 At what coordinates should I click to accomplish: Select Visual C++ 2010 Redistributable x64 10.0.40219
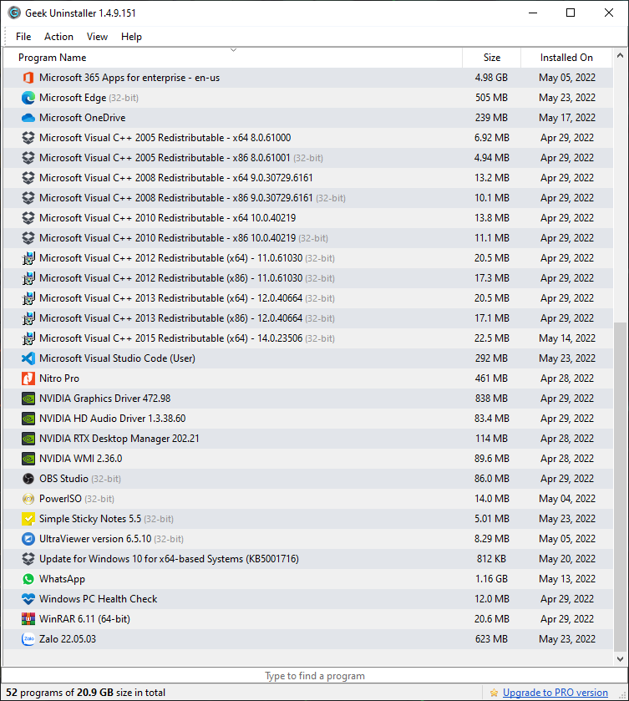[308, 218]
